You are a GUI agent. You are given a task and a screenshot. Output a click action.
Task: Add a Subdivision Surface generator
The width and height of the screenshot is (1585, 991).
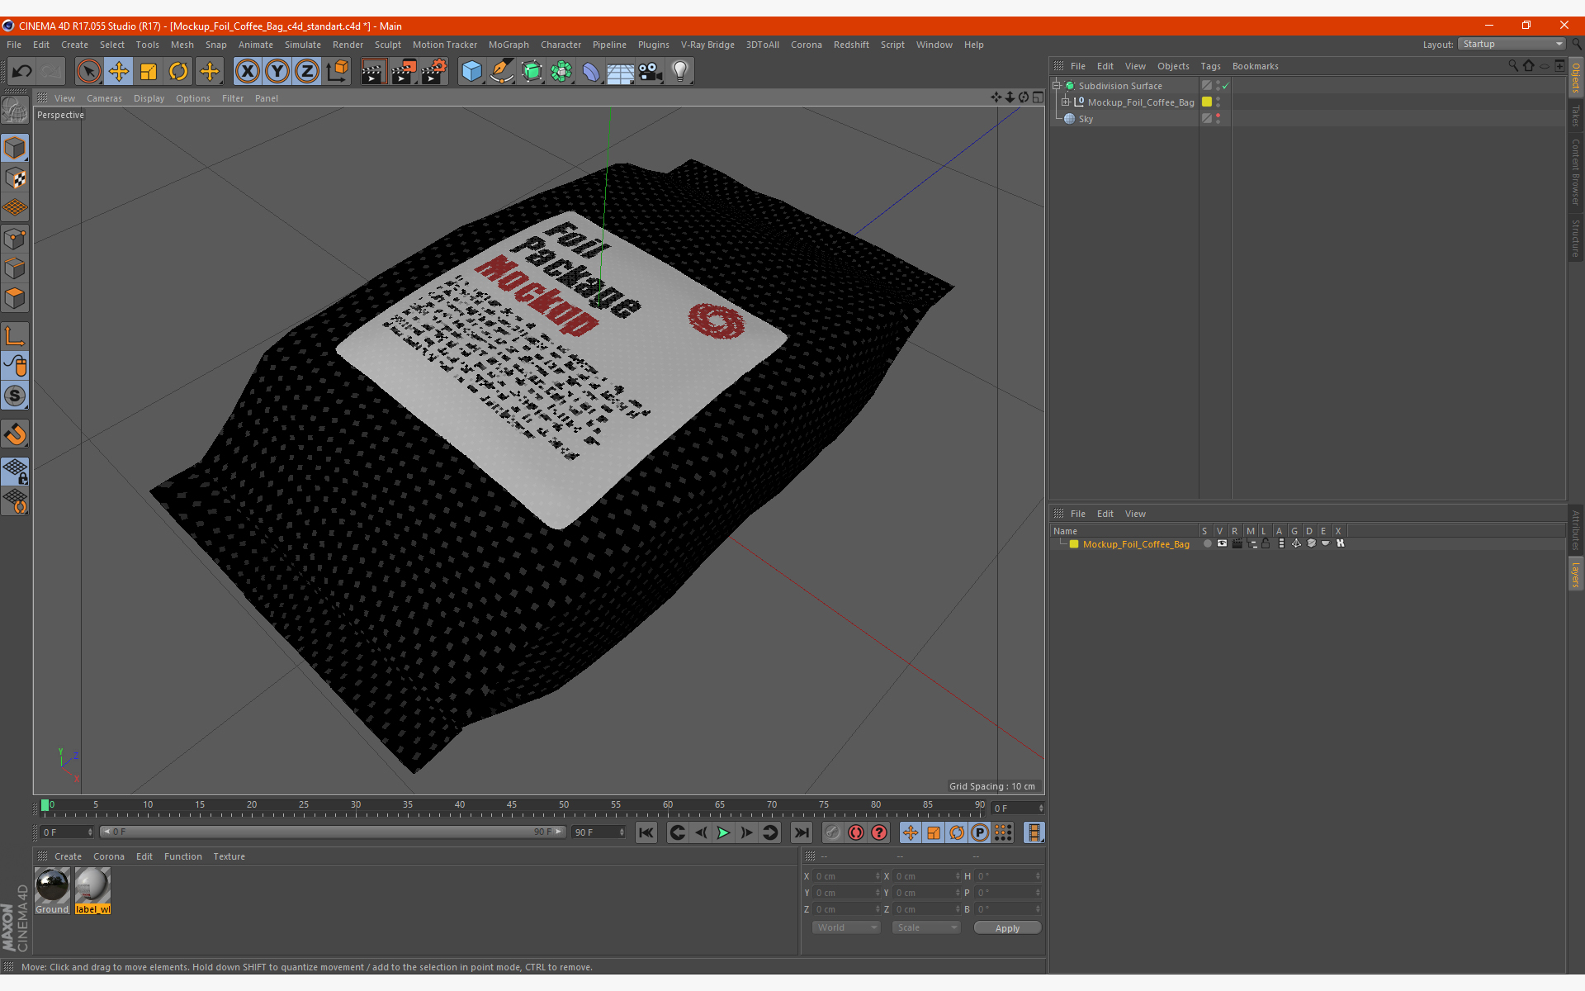532,72
